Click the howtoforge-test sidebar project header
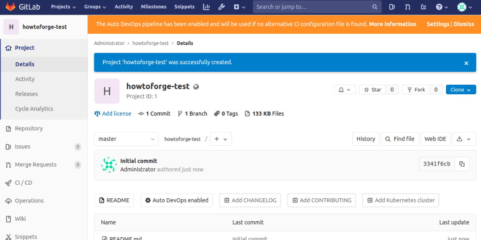 [44, 27]
